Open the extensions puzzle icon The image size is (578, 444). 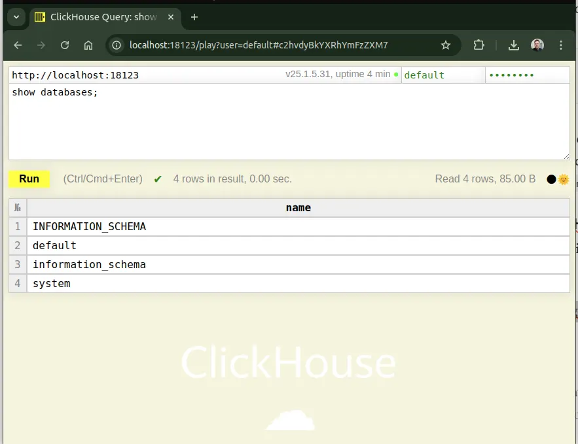pos(479,45)
